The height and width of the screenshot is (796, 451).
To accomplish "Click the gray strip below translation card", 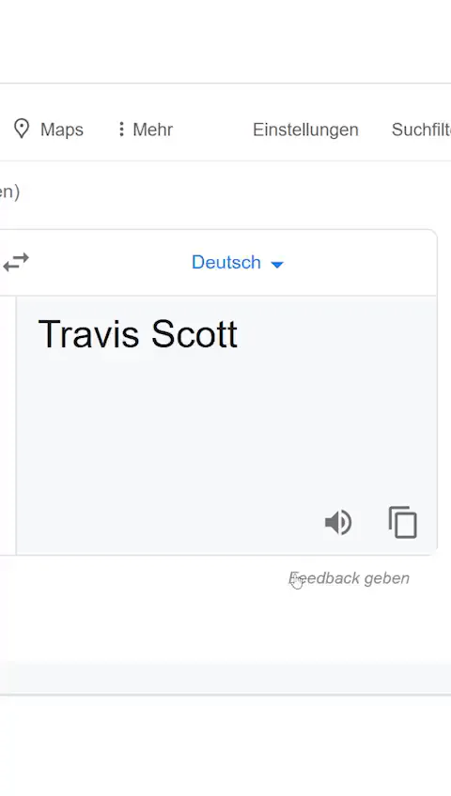I will (x=225, y=680).
